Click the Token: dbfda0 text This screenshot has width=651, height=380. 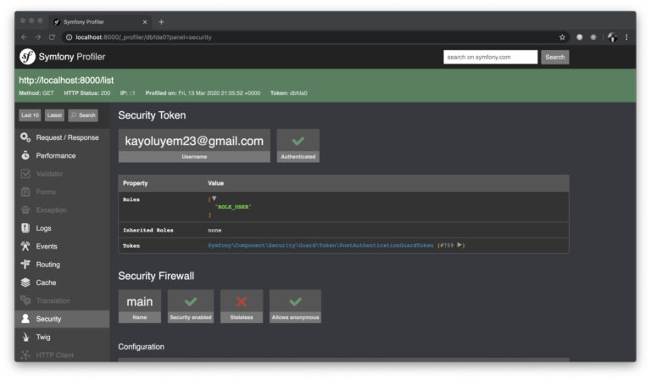[288, 93]
